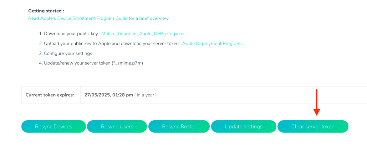The image size is (367, 150).
Task: Download the Mobile_Guardian_Apple_DEP_cert.pem public key
Action: pyautogui.click(x=142, y=34)
